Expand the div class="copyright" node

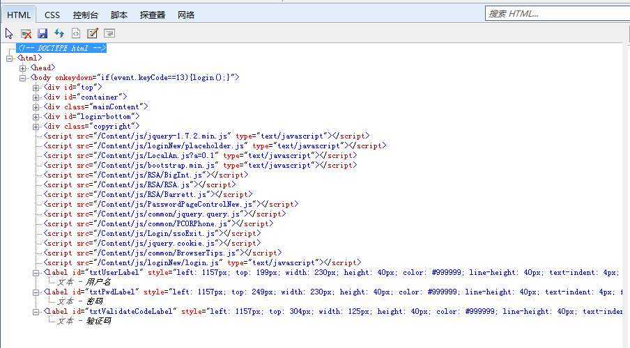(x=36, y=127)
